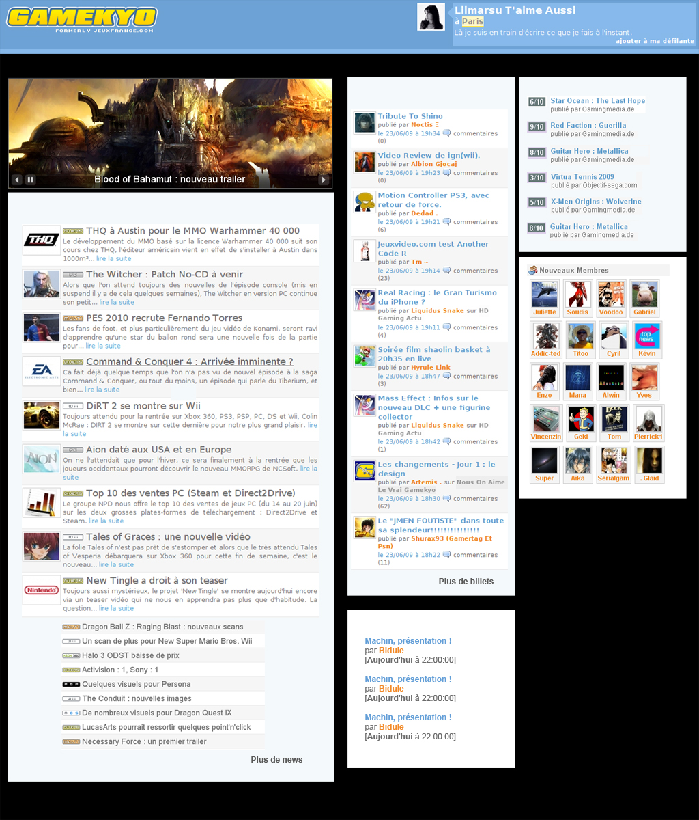Click PSP tag next to Persona visuals
The image size is (699, 820).
tap(71, 684)
